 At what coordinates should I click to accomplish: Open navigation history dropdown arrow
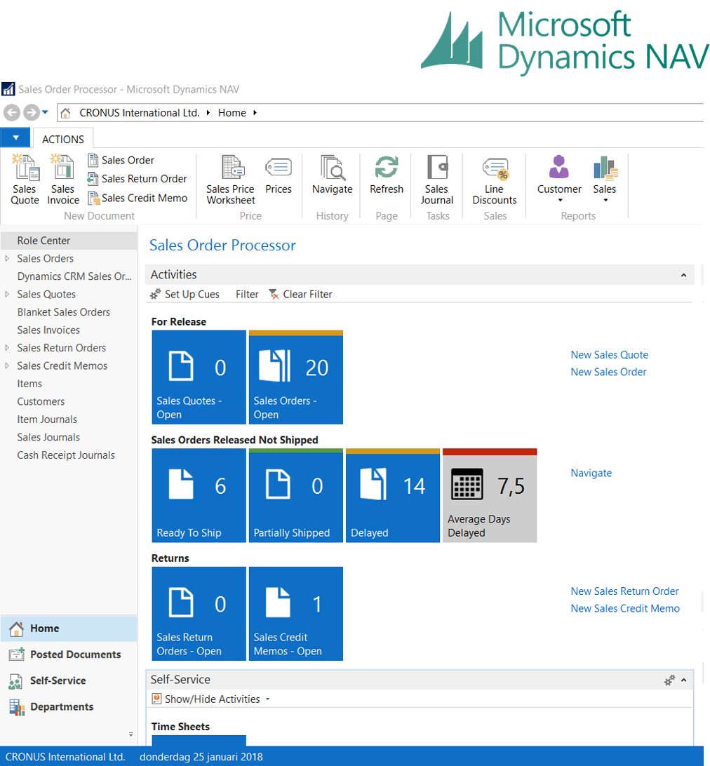click(45, 112)
